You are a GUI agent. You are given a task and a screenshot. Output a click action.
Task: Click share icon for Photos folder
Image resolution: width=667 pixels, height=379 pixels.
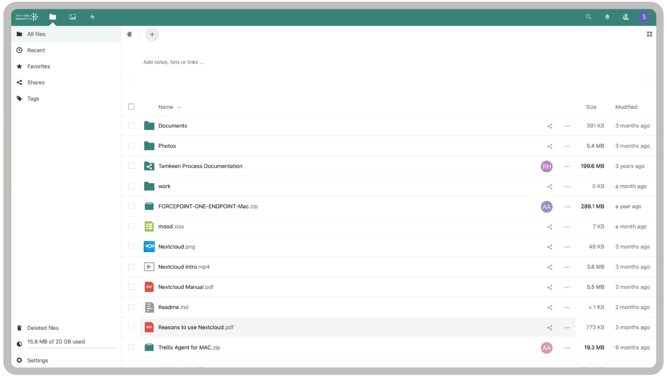coord(549,146)
